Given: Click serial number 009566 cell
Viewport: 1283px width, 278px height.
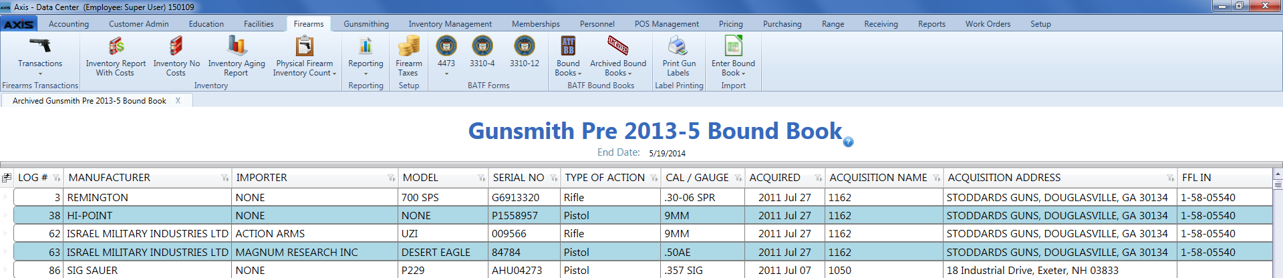Looking at the screenshot, I should coord(525,233).
